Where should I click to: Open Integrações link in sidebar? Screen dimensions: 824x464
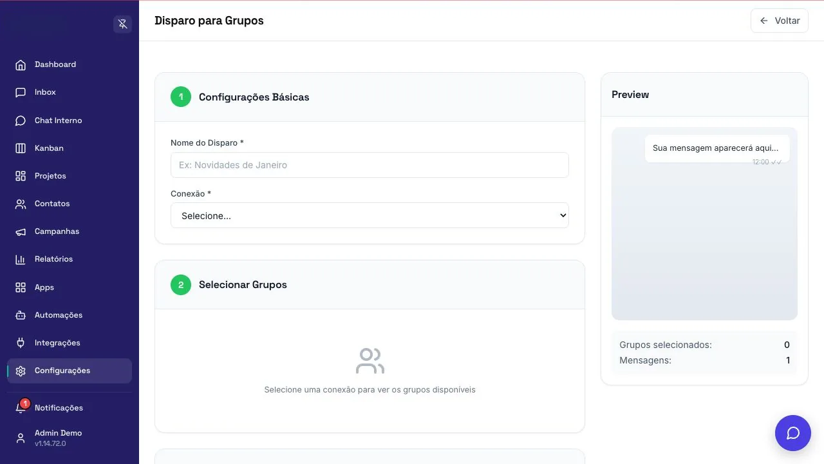coord(70,343)
